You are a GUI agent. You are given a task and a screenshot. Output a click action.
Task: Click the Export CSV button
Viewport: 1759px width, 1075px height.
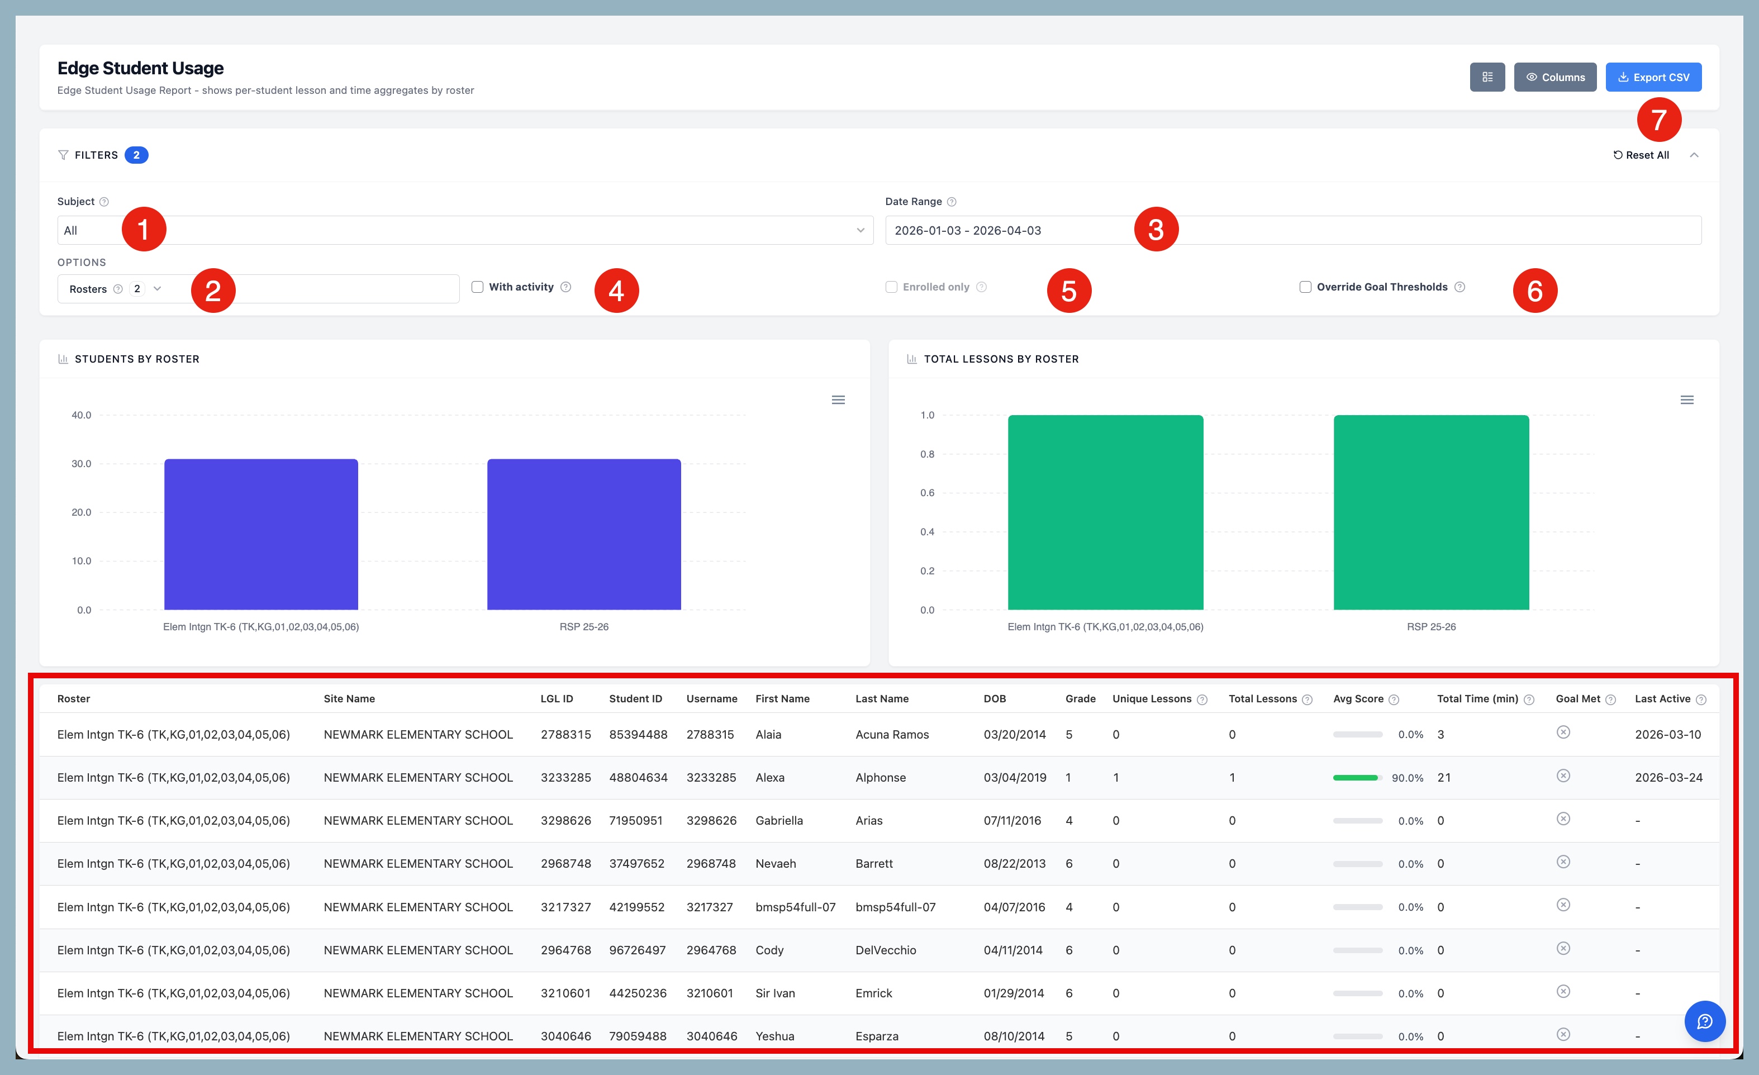pyautogui.click(x=1653, y=77)
